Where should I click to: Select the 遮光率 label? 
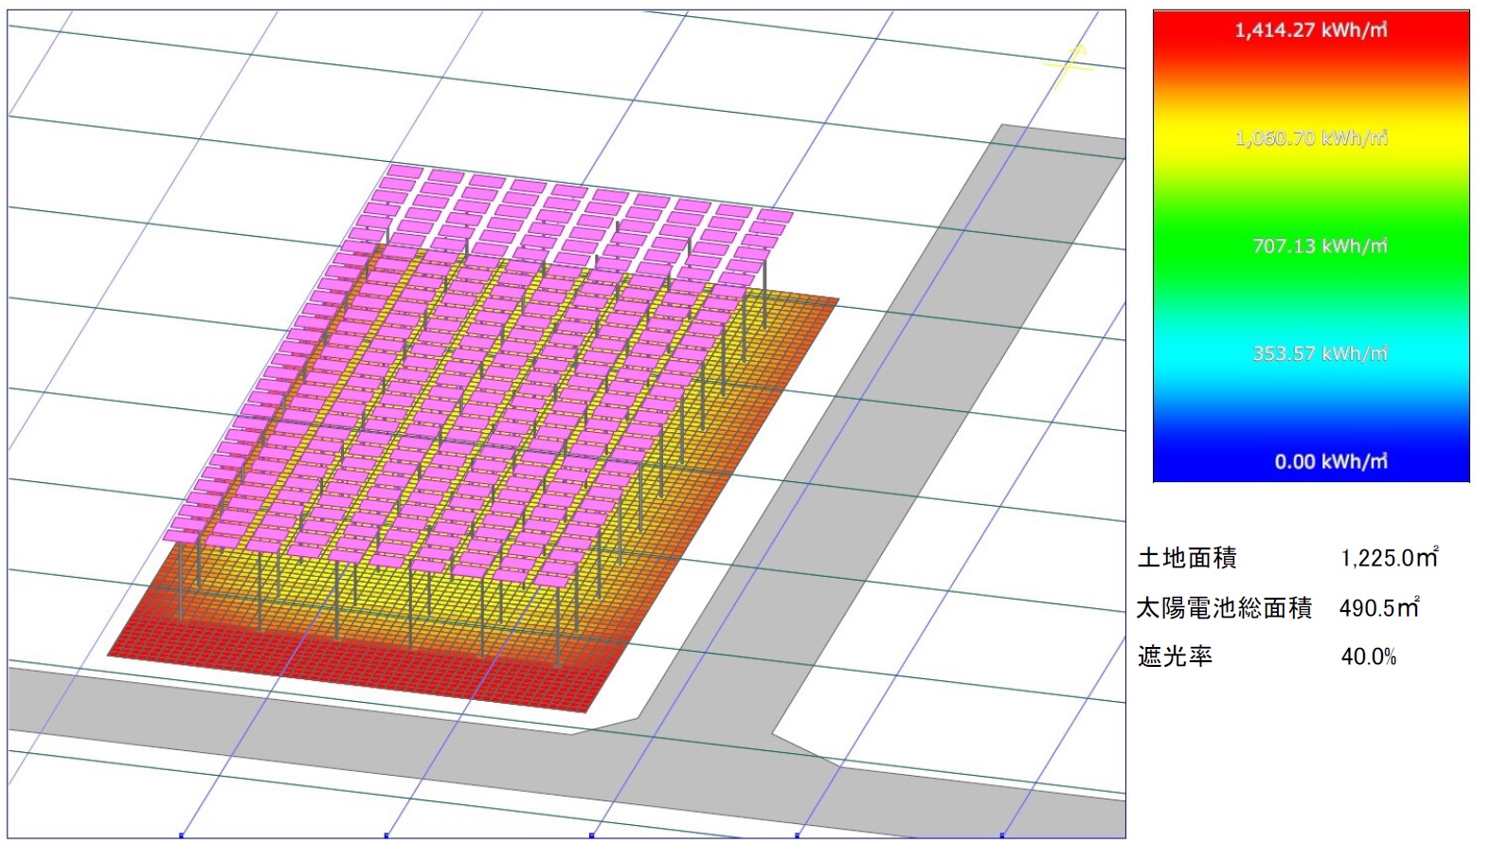(x=1175, y=656)
